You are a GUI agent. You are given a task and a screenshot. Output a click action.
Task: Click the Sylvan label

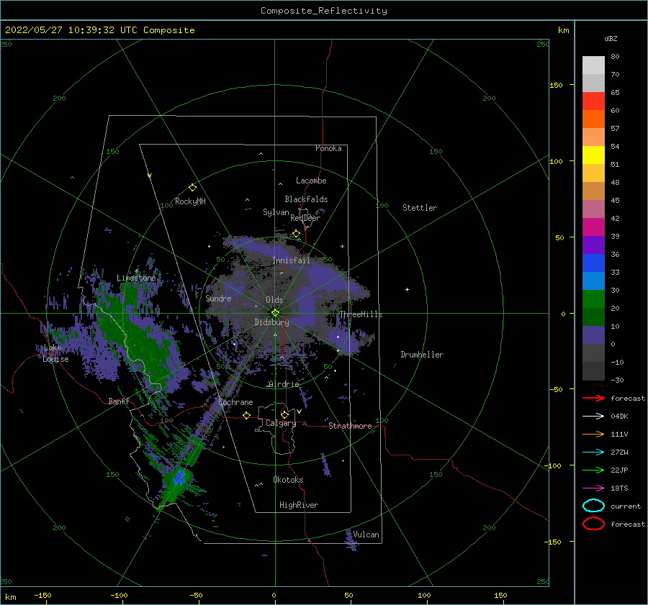point(276,212)
